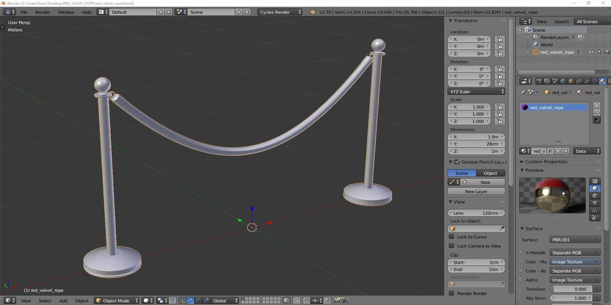Select sphere preview shape in material preview

[x=595, y=188]
